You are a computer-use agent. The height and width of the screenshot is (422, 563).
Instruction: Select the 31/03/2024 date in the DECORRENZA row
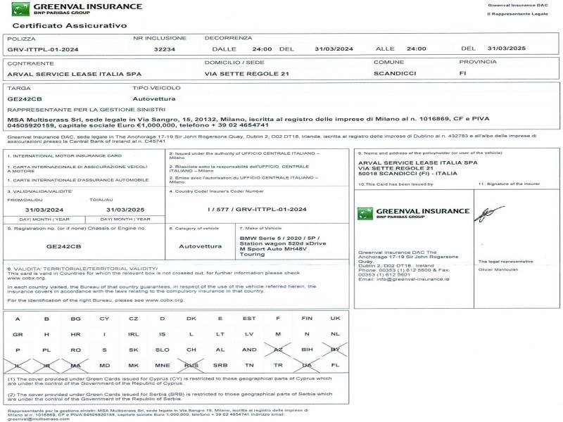click(x=334, y=49)
